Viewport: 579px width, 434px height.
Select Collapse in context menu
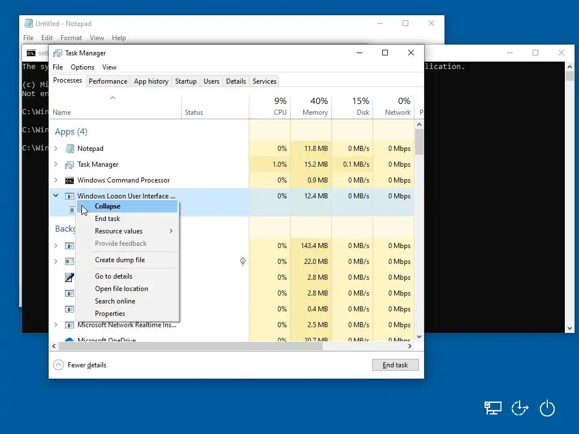[127, 206]
